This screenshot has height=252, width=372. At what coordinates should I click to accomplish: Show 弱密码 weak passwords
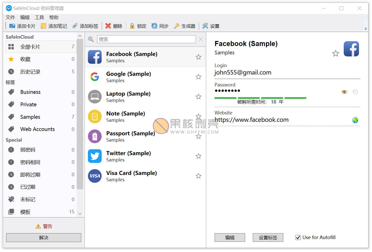click(x=41, y=150)
